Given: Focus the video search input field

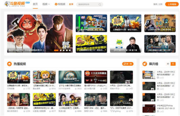Looking at the screenshot, I should click(x=88, y=5).
